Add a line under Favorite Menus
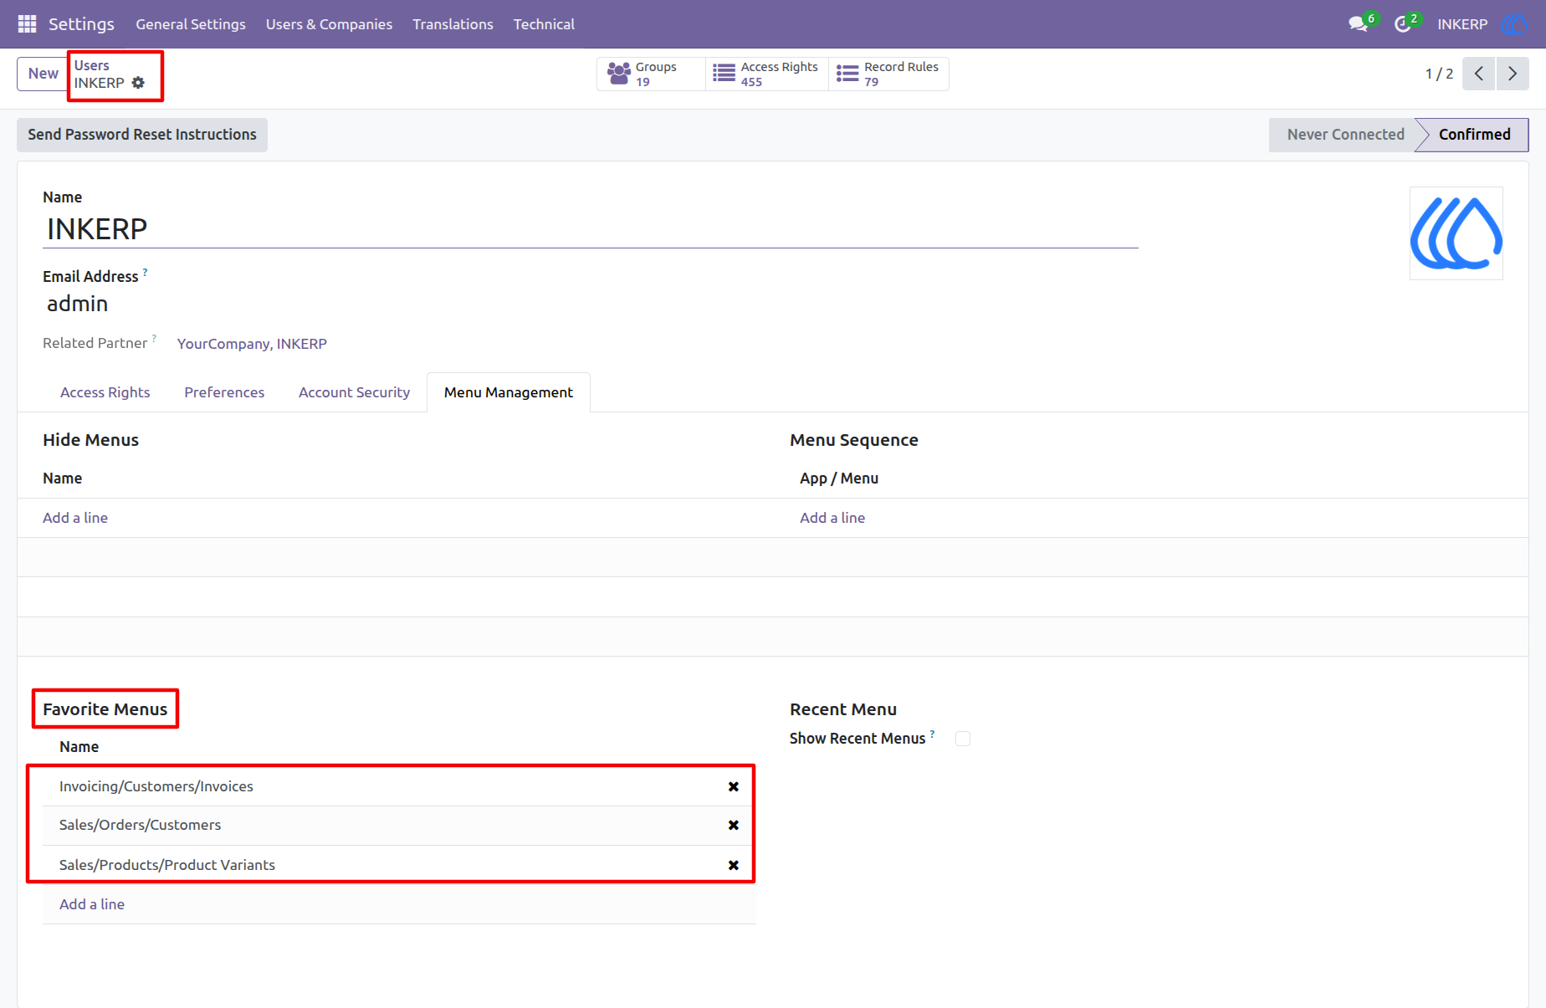 (92, 904)
